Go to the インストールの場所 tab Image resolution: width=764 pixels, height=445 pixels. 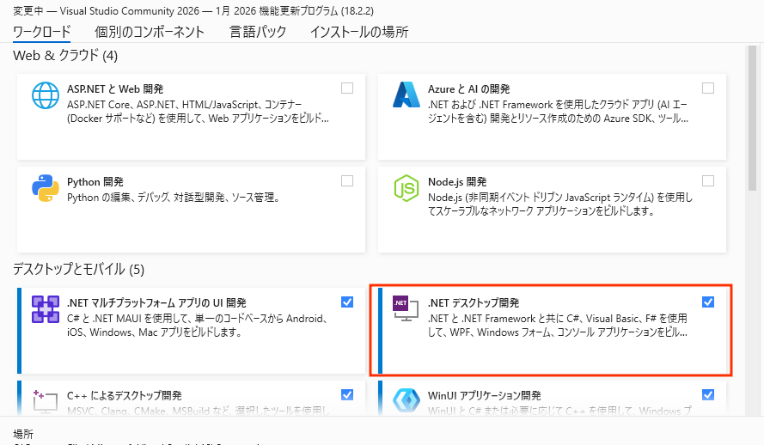[x=358, y=32]
